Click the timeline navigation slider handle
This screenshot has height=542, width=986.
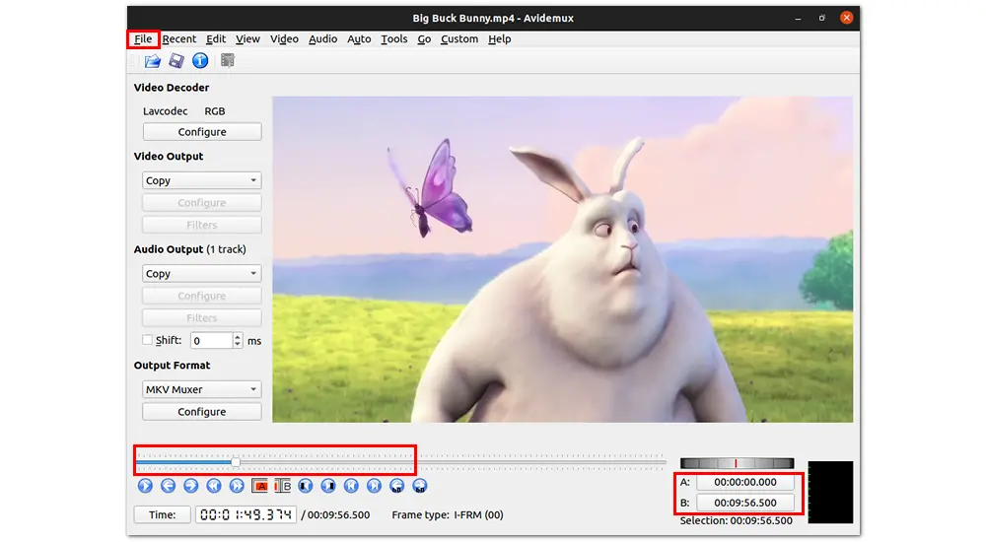coord(236,461)
